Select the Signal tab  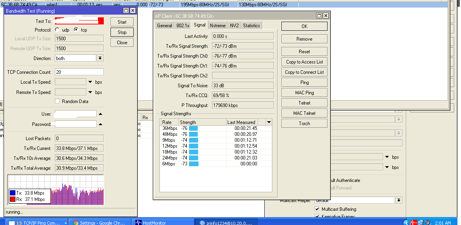(200, 25)
